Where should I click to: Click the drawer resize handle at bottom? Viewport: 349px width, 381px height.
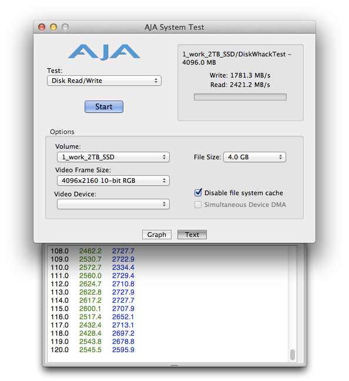tap(174, 365)
